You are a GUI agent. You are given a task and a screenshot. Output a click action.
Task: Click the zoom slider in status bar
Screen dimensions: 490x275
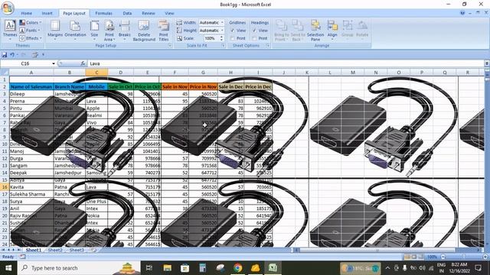(x=463, y=257)
